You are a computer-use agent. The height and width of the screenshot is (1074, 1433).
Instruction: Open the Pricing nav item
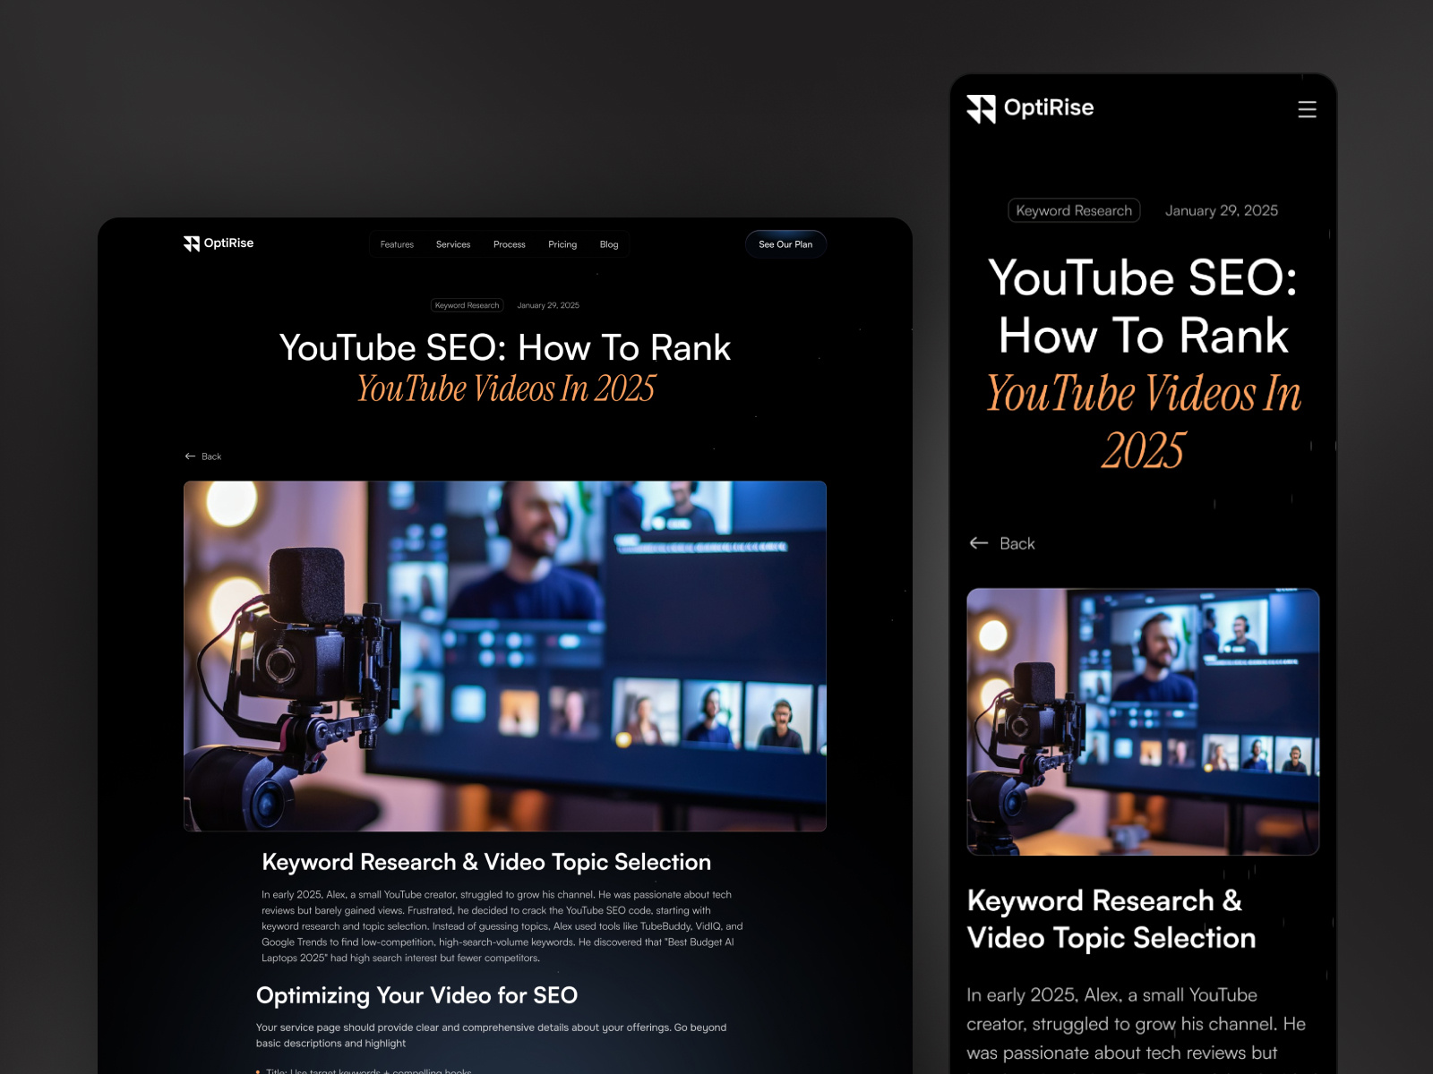(x=562, y=244)
